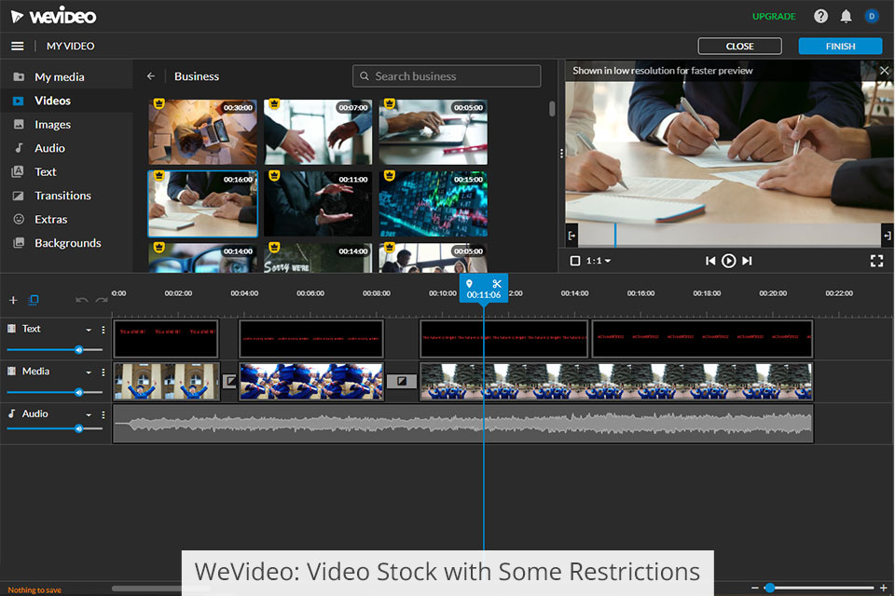895x596 pixels.
Task: Zoom out timeline with minus icon
Action: tap(754, 588)
